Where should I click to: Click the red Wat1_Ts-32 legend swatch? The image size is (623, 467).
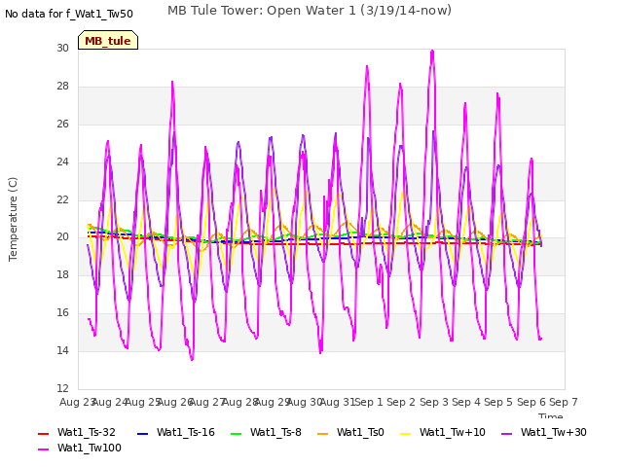pos(43,433)
